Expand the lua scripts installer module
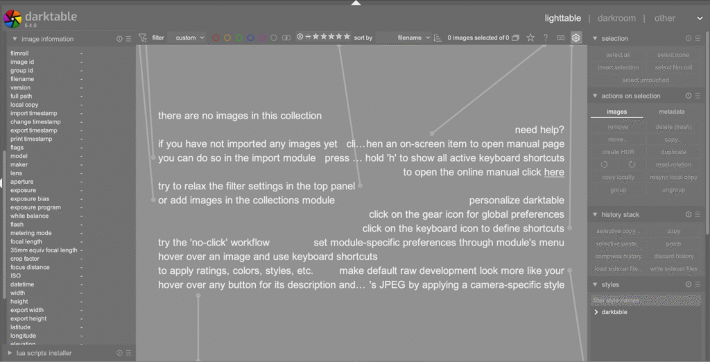The height and width of the screenshot is (362, 710). click(10, 353)
